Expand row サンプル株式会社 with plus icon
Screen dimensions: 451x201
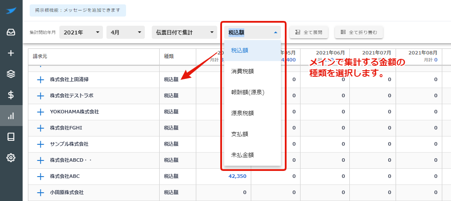tap(41, 144)
